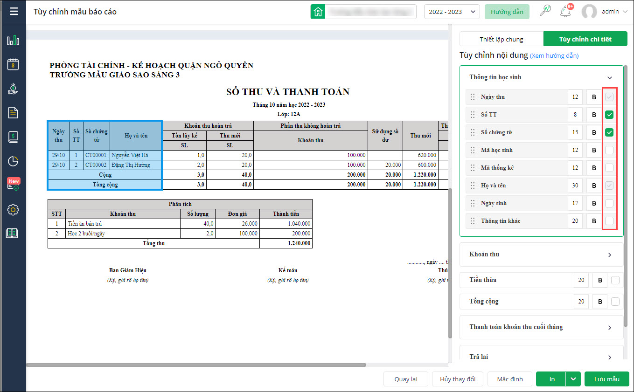Viewport: 634px width, 392px height.
Task: Click the hand with coin sidebar icon
Action: [13, 89]
